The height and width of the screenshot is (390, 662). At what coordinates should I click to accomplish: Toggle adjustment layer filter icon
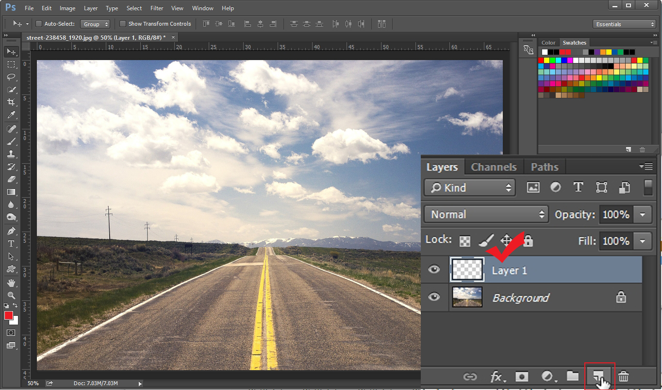pos(556,187)
